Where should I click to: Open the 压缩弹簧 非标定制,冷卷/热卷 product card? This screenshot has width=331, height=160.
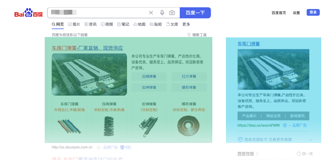[x=109, y=118]
